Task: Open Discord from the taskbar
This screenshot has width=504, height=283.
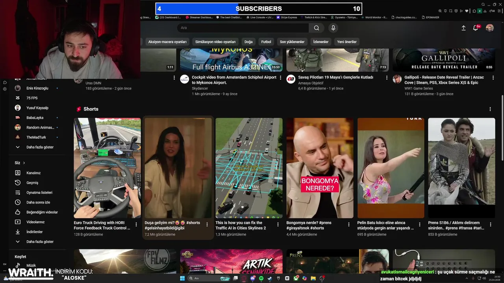Action: click(x=253, y=278)
